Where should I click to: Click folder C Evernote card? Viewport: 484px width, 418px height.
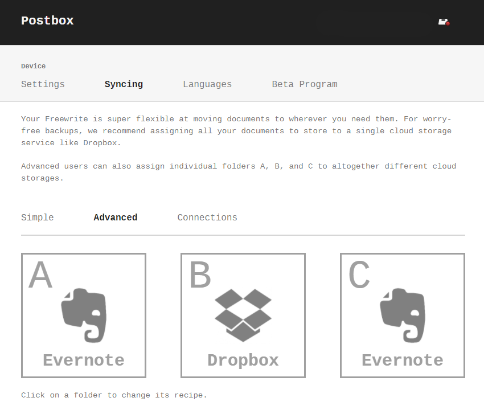(403, 315)
